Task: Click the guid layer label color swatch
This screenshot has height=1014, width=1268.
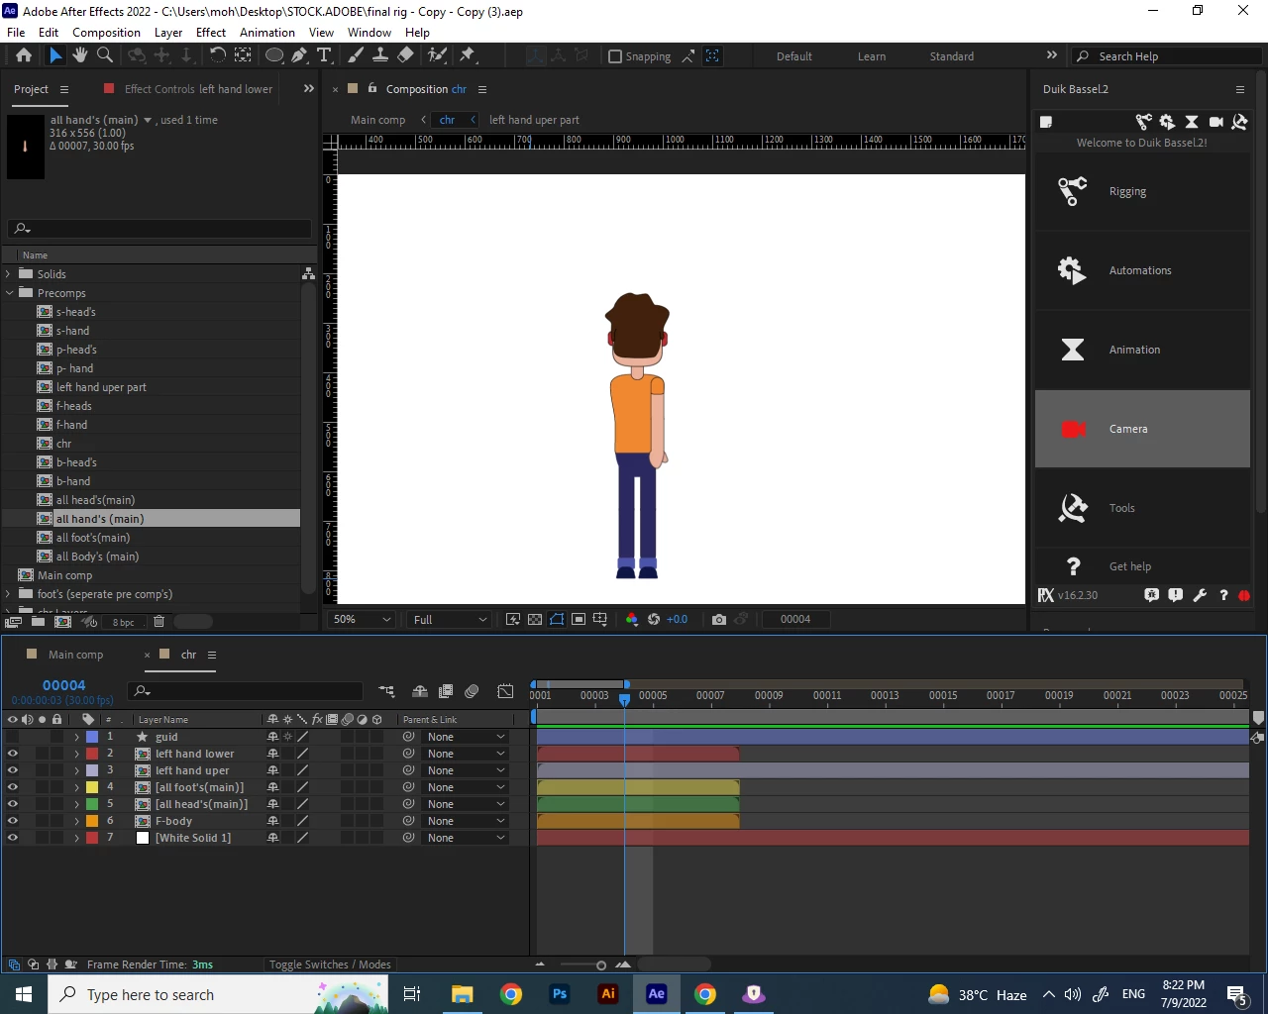Action: coord(92,737)
